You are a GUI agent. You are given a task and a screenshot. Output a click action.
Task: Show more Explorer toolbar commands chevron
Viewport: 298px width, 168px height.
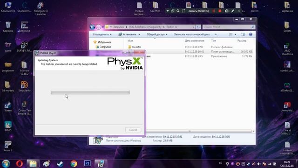click(x=215, y=35)
